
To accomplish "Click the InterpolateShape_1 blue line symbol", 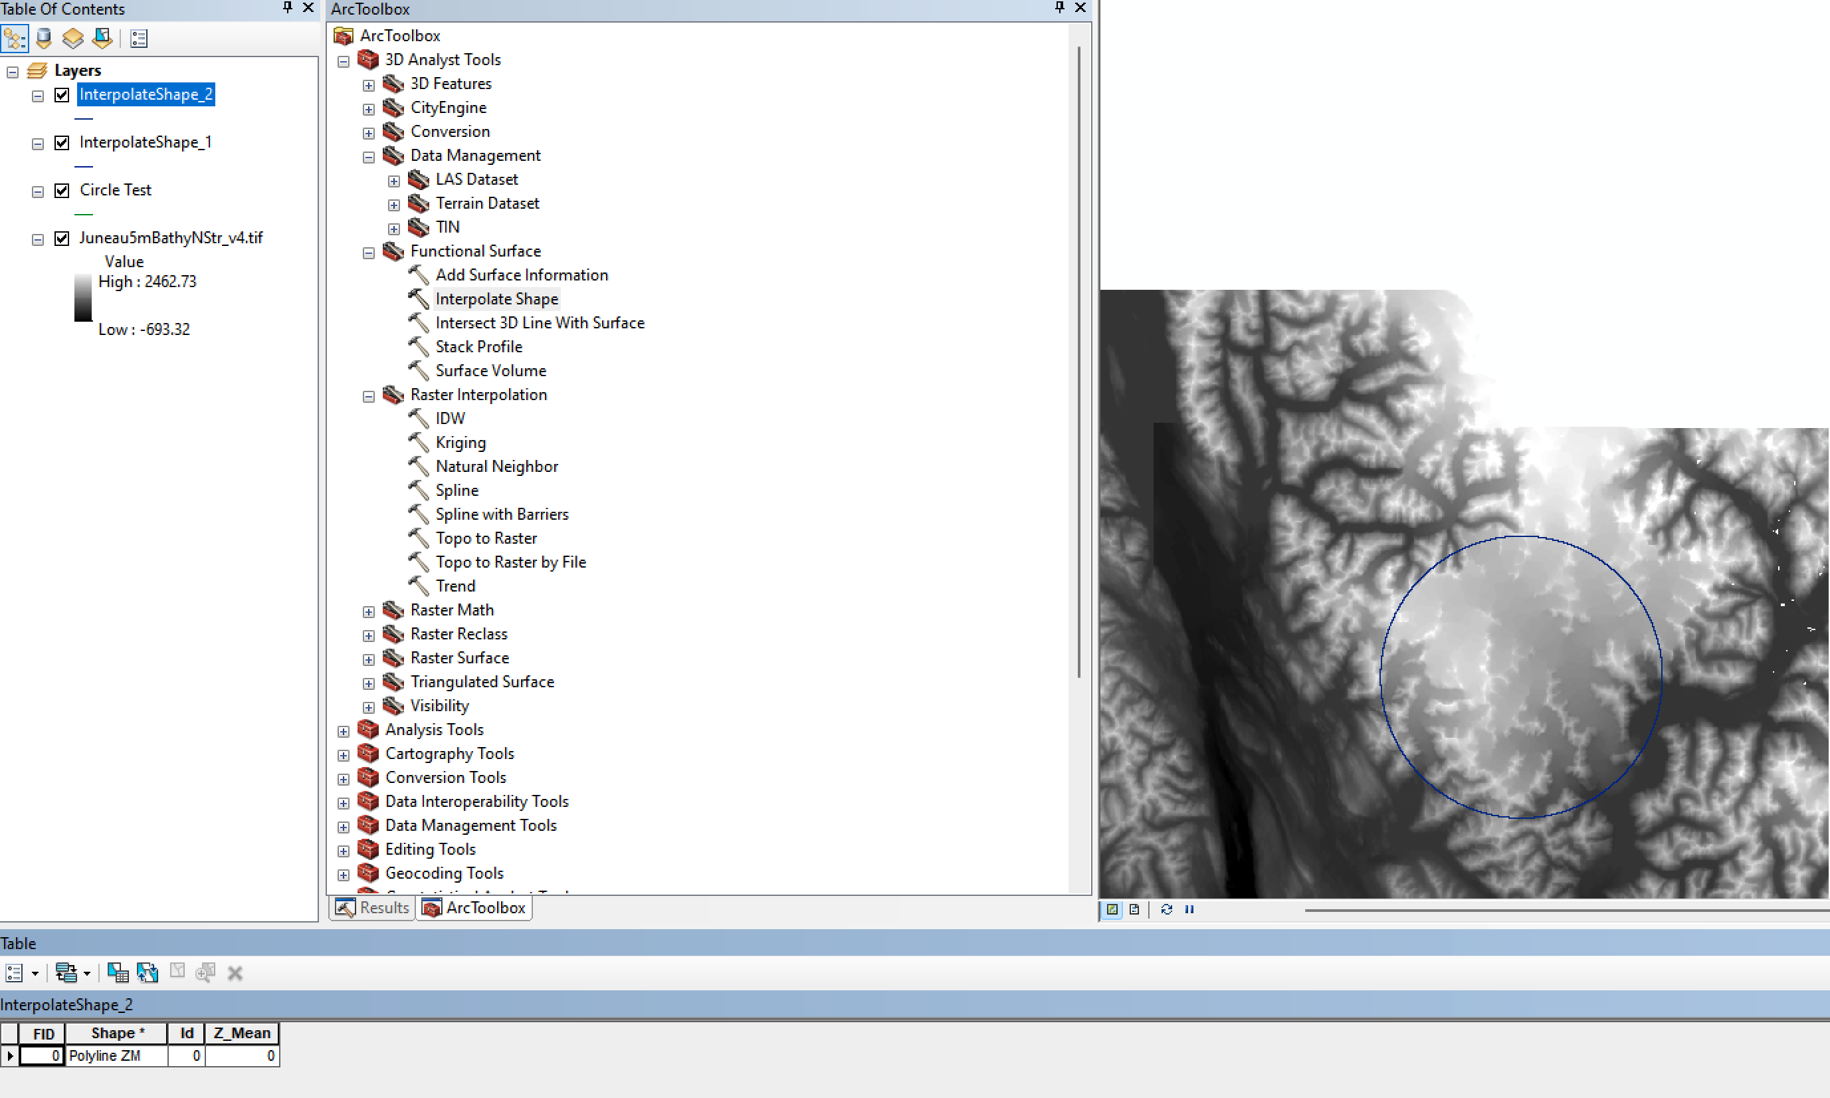I will tap(84, 166).
